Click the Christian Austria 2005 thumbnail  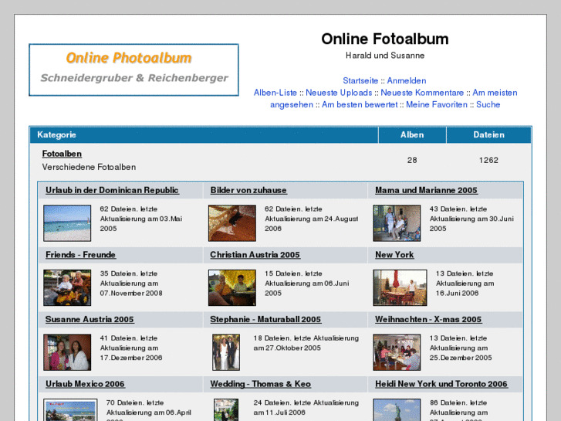(232, 287)
